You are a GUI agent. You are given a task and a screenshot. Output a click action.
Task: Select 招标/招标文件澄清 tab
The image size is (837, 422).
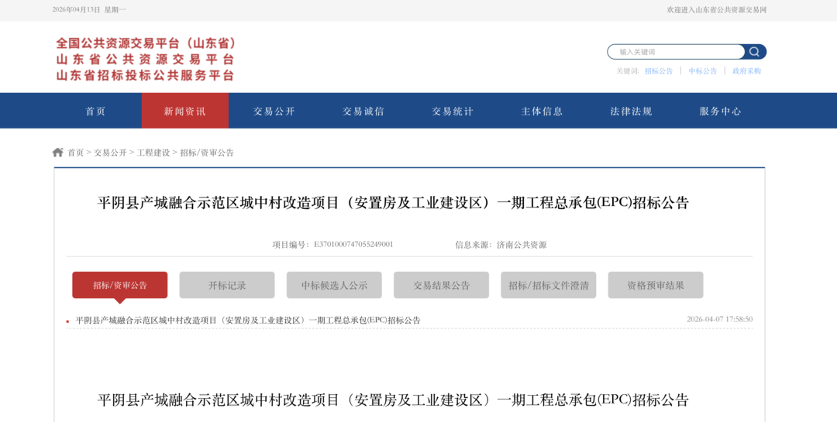pyautogui.click(x=549, y=285)
